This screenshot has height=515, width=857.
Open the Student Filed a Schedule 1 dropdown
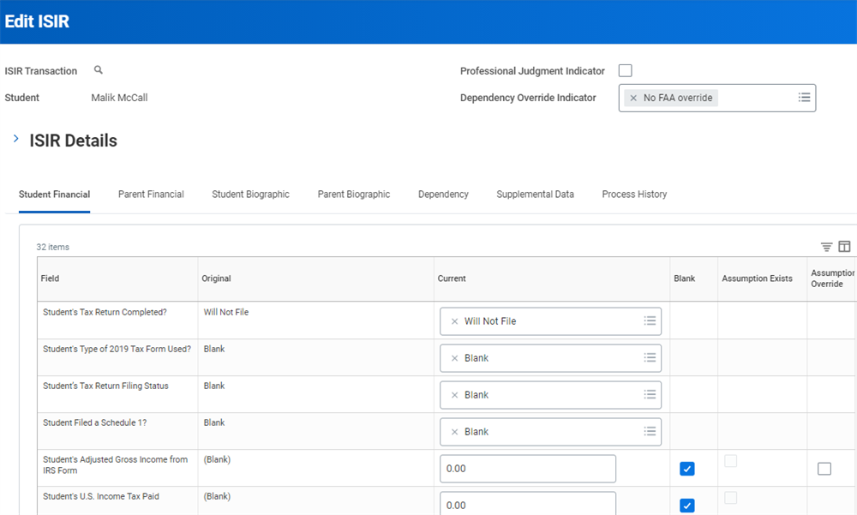pyautogui.click(x=550, y=432)
